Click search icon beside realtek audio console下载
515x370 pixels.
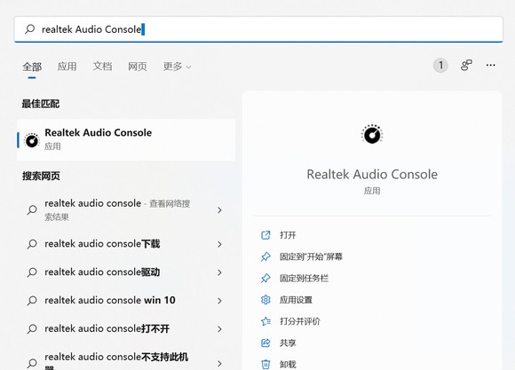coord(32,244)
